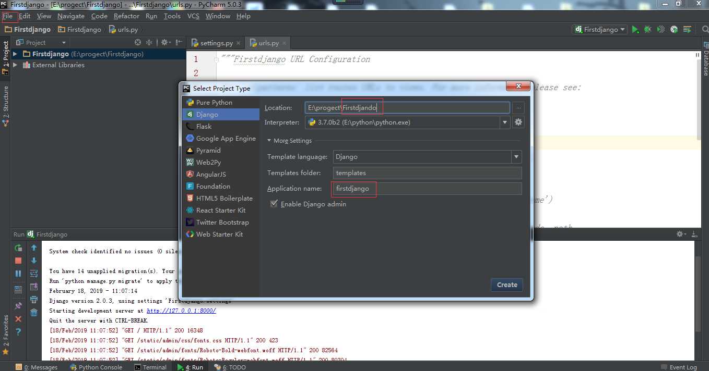Select HTML5 Boilerplate project type
Screen dimensions: 709x371
click(x=220, y=199)
